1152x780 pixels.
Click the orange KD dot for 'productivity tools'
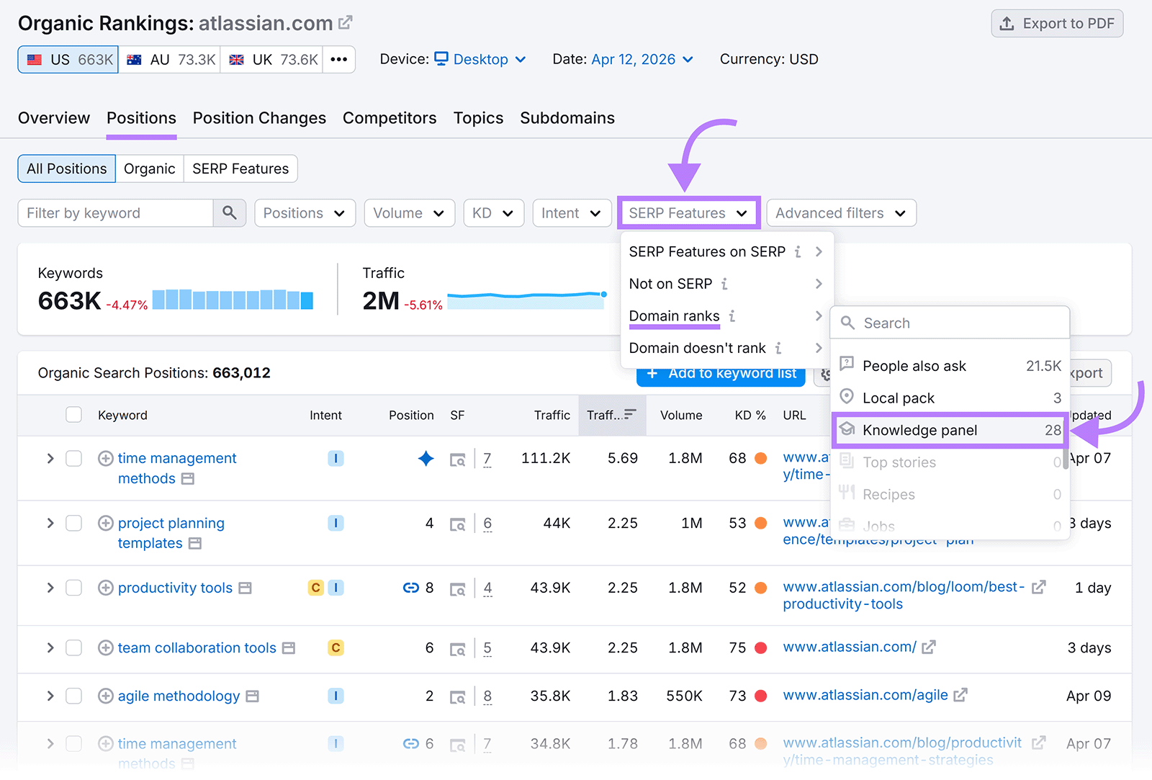click(761, 587)
